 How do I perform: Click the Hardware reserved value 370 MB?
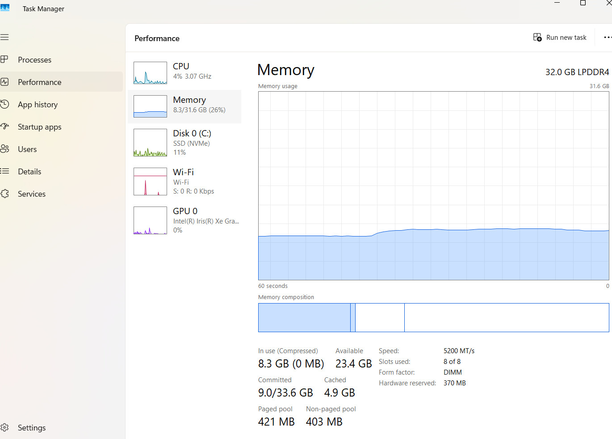[x=455, y=383]
